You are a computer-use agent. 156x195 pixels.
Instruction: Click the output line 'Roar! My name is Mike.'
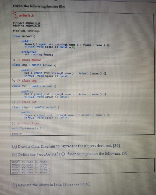tap(29, 167)
